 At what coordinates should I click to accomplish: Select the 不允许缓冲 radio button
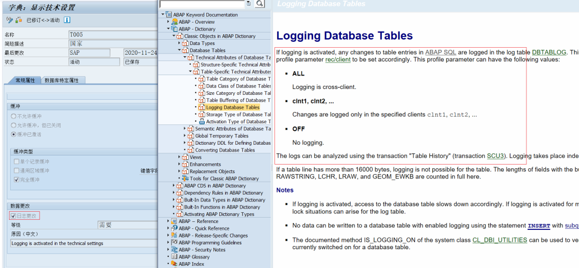(13, 116)
